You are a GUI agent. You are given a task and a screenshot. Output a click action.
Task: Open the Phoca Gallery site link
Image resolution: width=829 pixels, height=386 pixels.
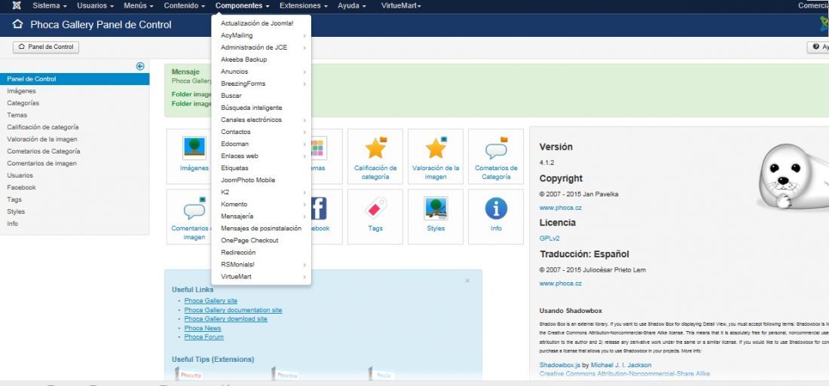[210, 301]
